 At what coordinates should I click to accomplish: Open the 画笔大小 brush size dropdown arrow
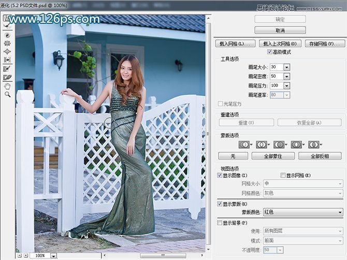[286, 67]
